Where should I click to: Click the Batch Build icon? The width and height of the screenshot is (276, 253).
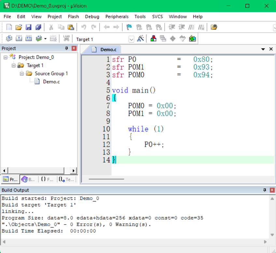(x=39, y=38)
